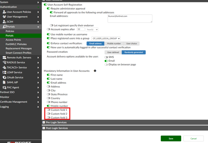208x143 pixels.
Task: Click the Pre-Login Services plus icon
Action: tap(44, 122)
